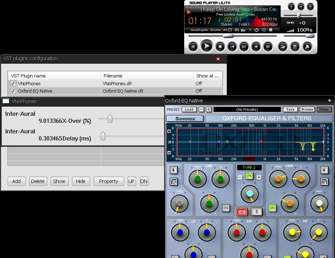Screen dimensions: 335x258
Task: Click the EQ type plus button
Action: tap(259, 177)
